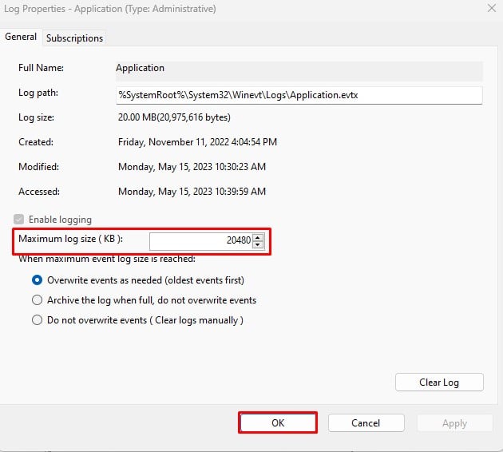The width and height of the screenshot is (503, 452).
Task: Choose Do not overwrite events option
Action: (x=37, y=320)
